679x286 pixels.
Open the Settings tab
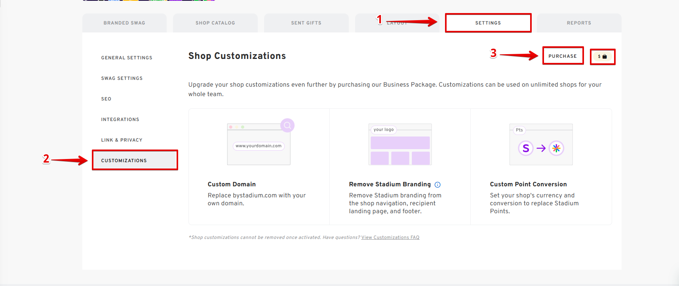click(488, 23)
